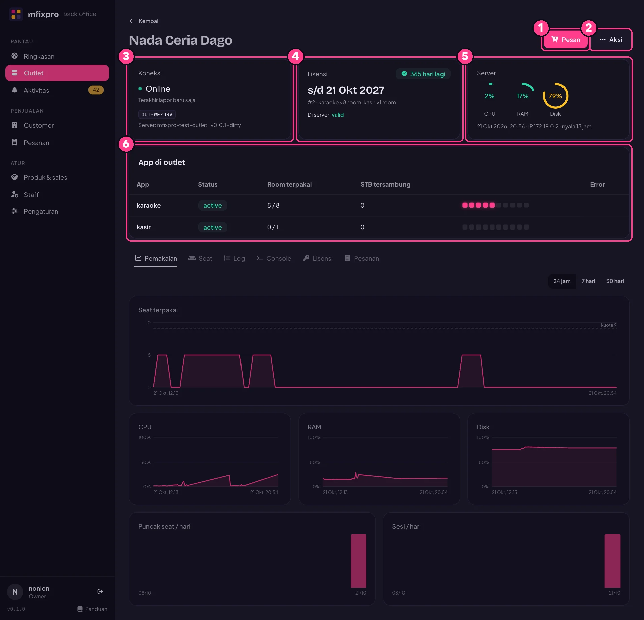Image resolution: width=644 pixels, height=620 pixels.
Task: Switch to the Pemakaian tab
Action: click(x=156, y=258)
